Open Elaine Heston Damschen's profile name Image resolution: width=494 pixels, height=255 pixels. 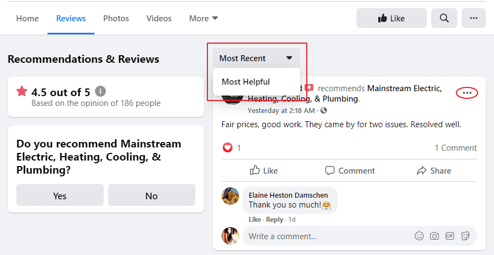[x=288, y=195]
